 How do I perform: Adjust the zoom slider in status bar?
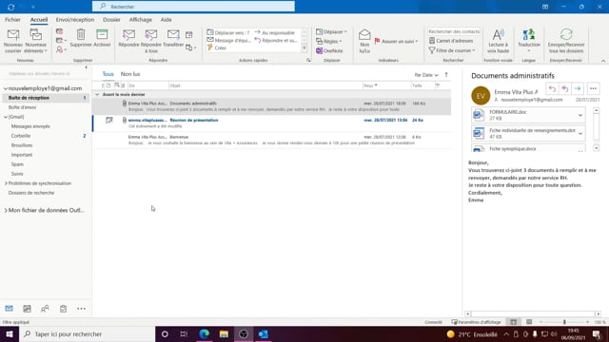point(564,322)
